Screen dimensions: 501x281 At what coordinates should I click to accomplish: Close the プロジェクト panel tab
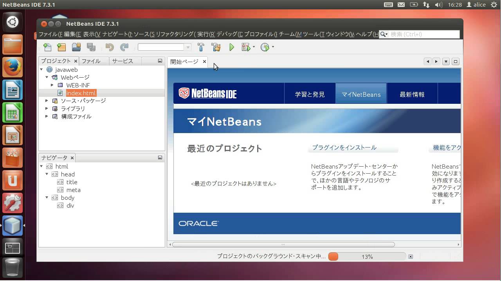point(76,61)
